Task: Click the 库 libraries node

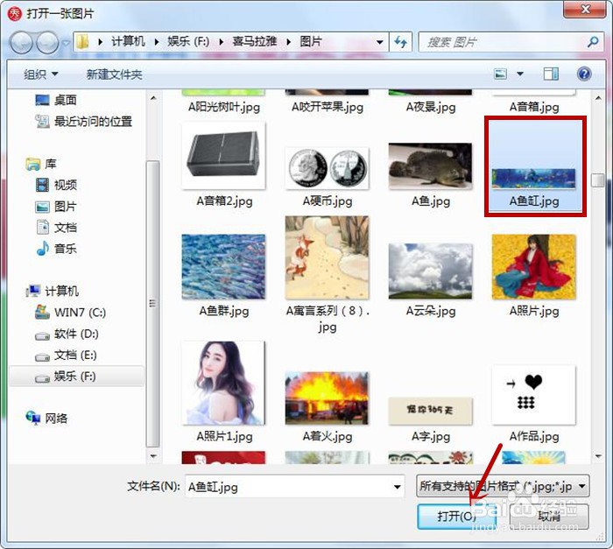Action: click(x=41, y=164)
